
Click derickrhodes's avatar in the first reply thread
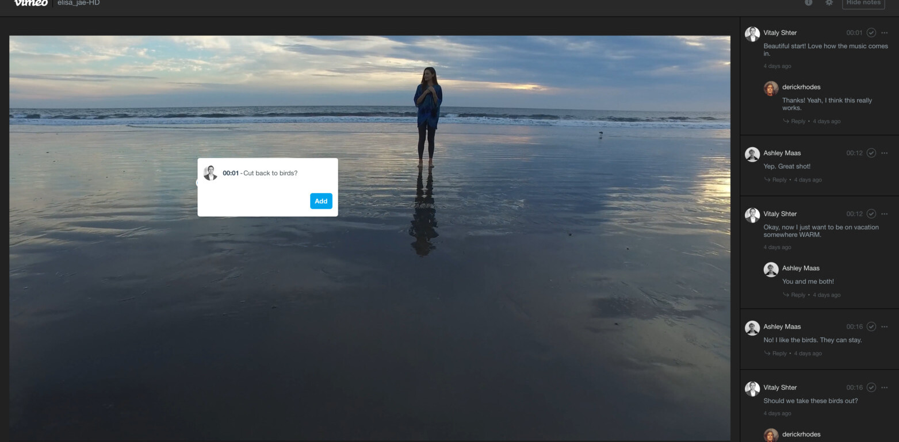click(771, 87)
